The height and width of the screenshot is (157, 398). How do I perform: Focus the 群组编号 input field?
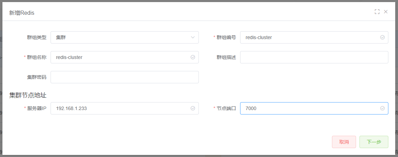314,37
